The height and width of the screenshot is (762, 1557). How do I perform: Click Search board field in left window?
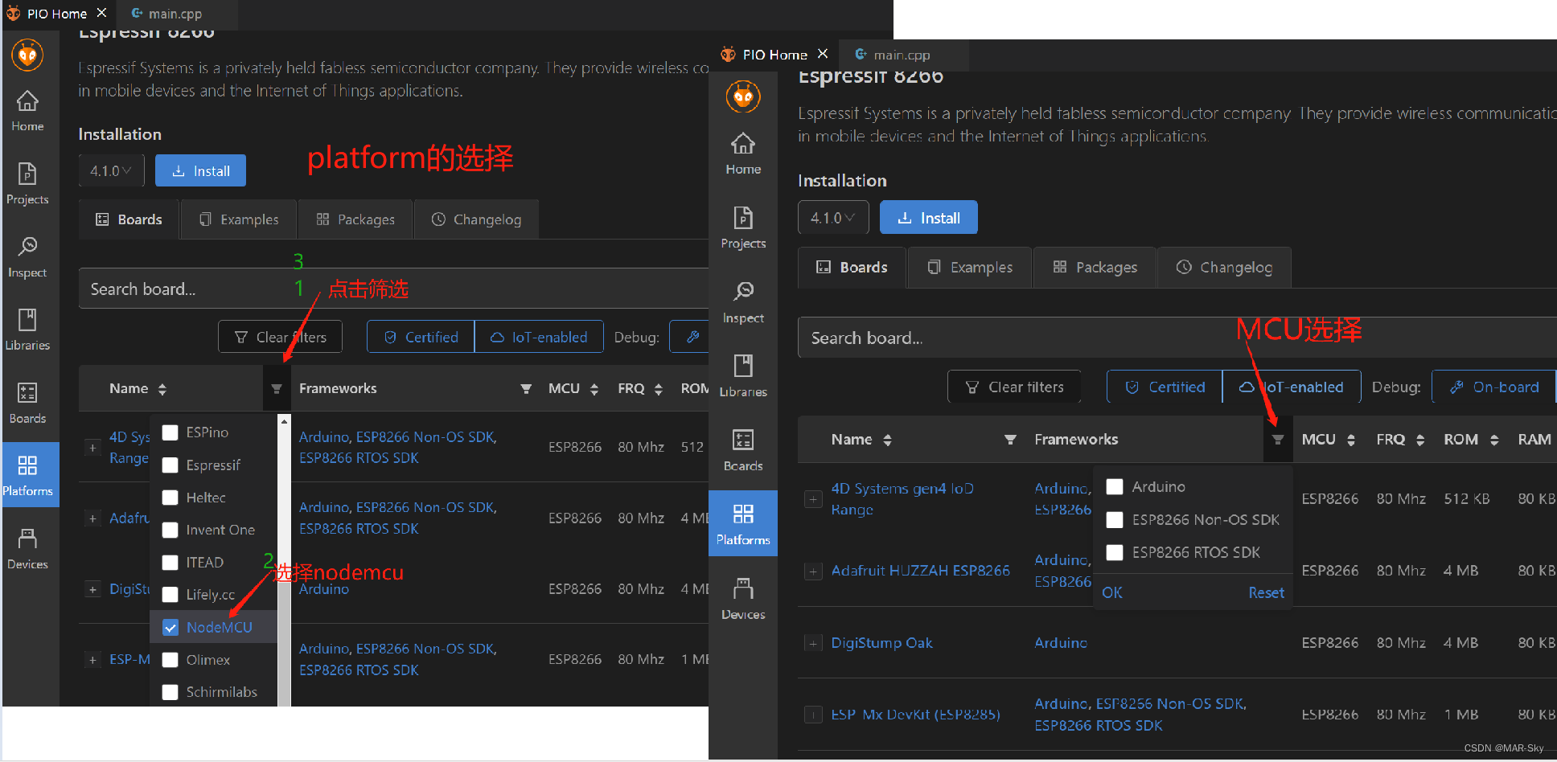[393, 289]
